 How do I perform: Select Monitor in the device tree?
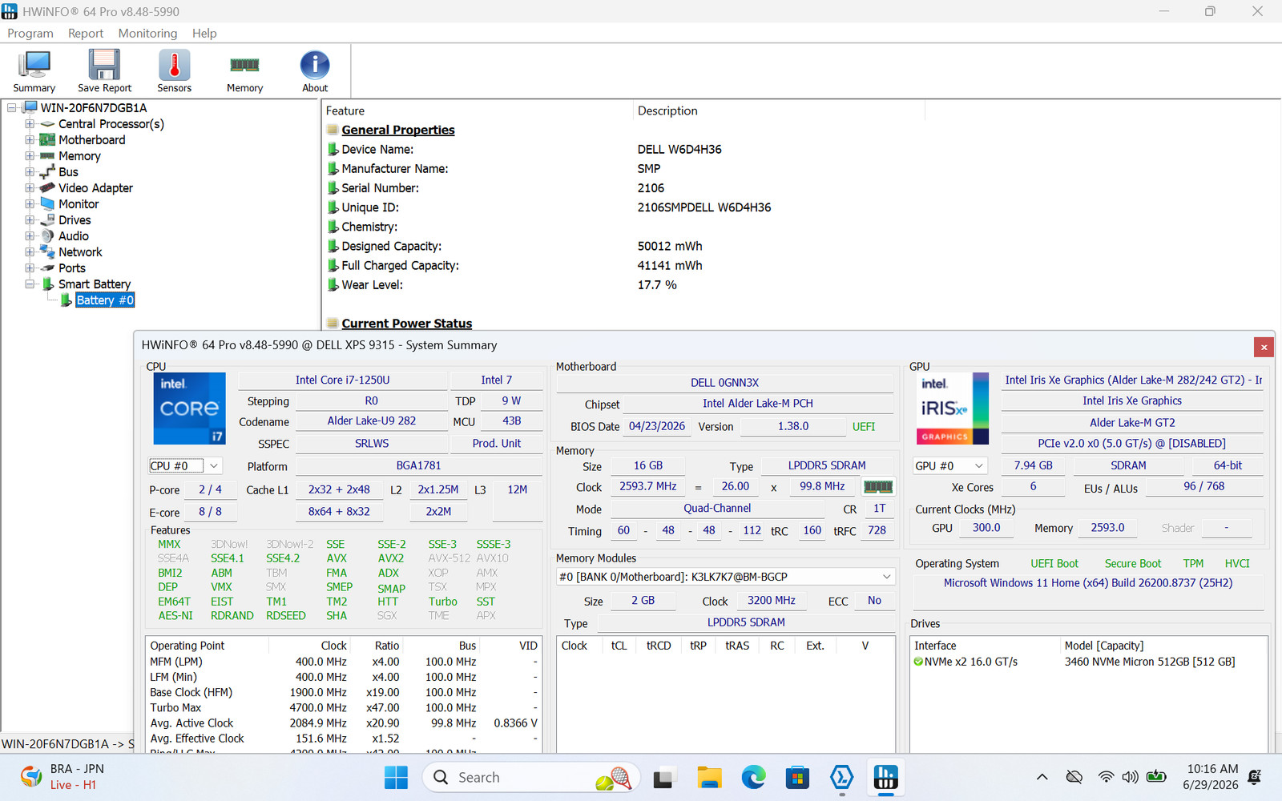click(x=79, y=203)
